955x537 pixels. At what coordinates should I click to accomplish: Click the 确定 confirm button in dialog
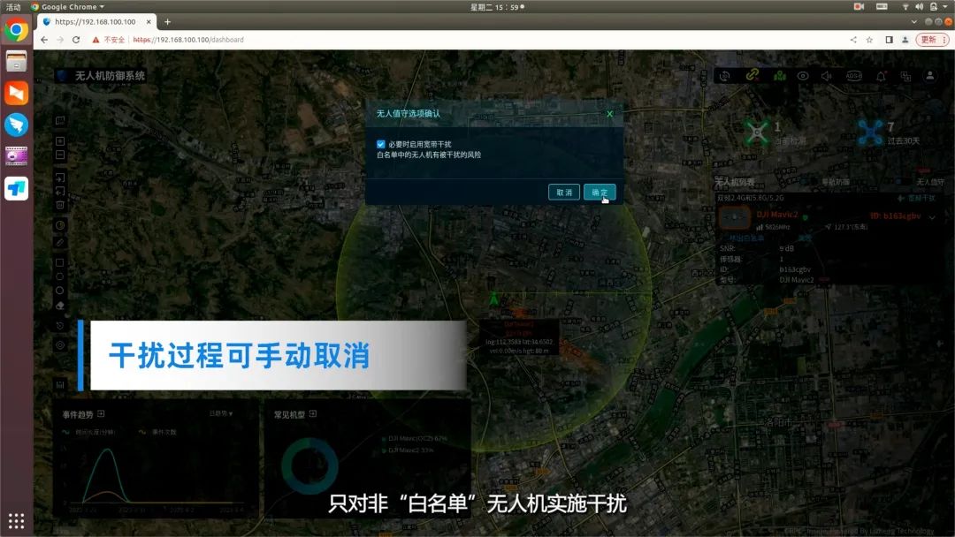(599, 193)
